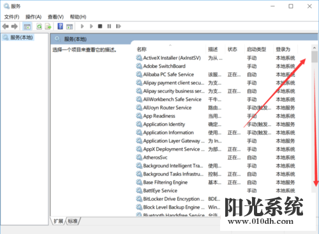Image resolution: width=319 pixels, height=234 pixels.
Task: Sort by the 名称 column header
Action: click(x=142, y=50)
